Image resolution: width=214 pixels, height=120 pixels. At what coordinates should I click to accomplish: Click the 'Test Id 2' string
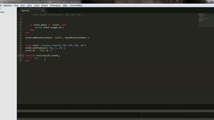(45, 50)
